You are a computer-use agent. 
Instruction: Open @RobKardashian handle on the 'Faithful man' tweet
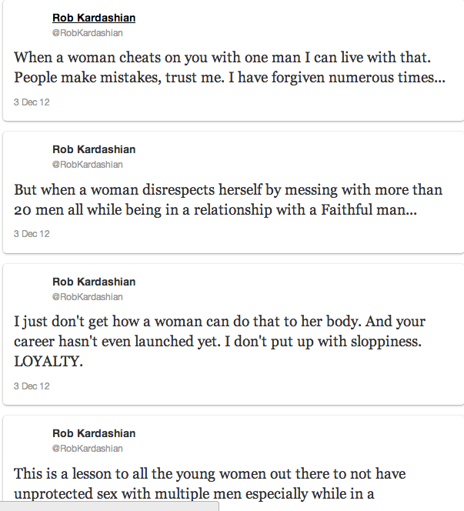tap(87, 165)
